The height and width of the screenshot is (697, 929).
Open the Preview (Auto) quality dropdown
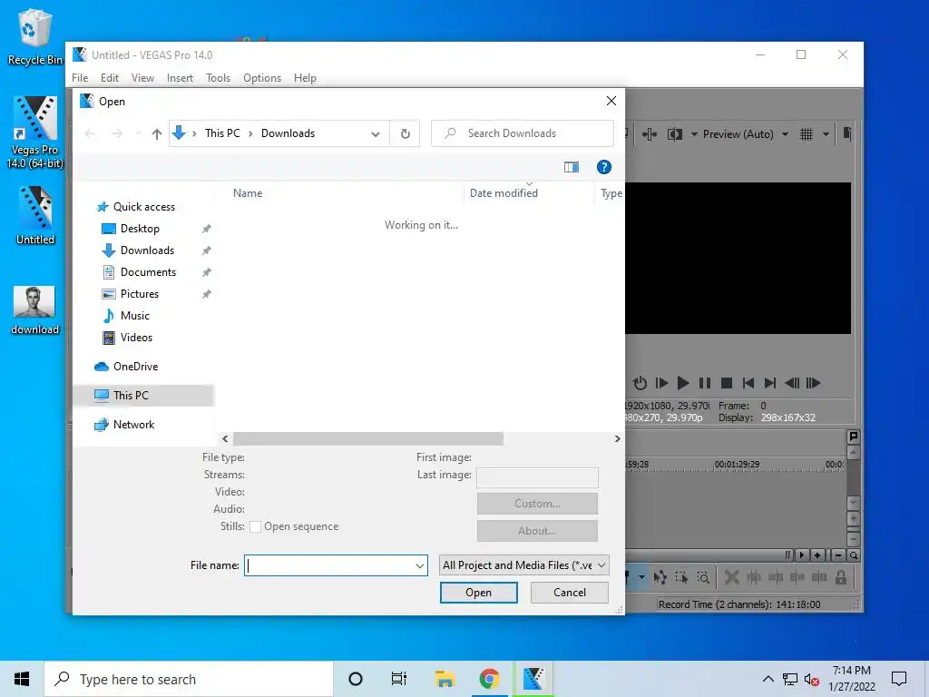tap(785, 134)
